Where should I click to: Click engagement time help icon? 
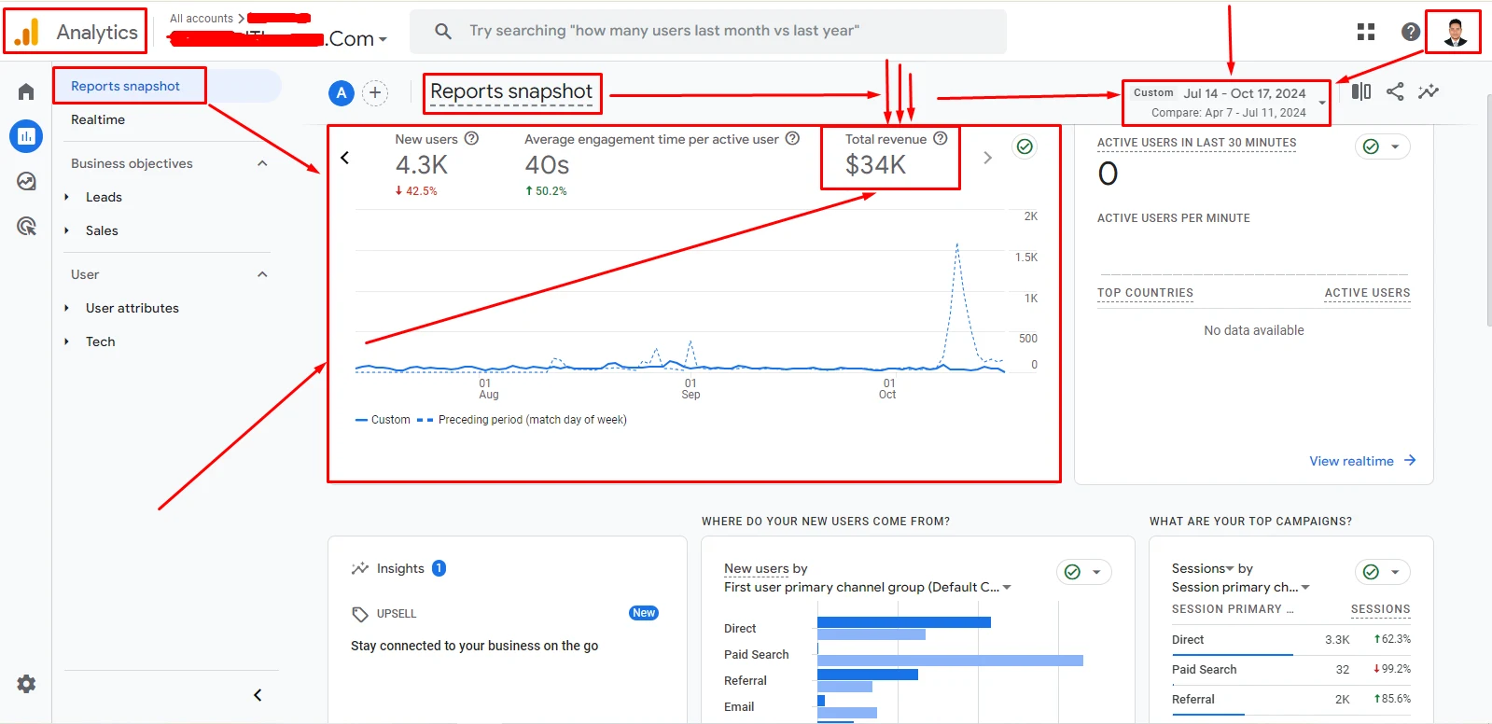tap(792, 138)
